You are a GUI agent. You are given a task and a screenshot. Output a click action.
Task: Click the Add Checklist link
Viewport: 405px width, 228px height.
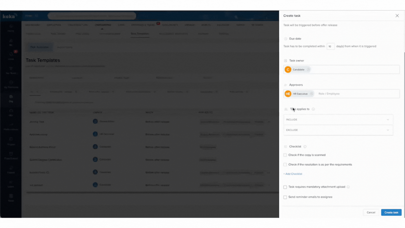pos(293,174)
